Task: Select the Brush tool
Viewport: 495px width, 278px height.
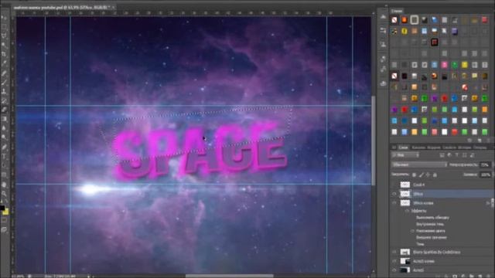Action: pos(4,83)
